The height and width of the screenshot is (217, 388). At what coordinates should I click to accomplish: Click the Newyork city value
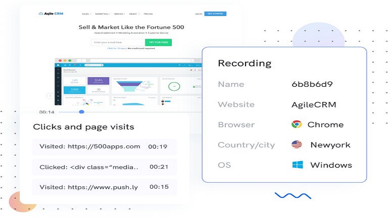click(330, 145)
